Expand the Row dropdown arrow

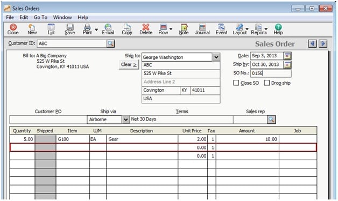tap(171, 29)
